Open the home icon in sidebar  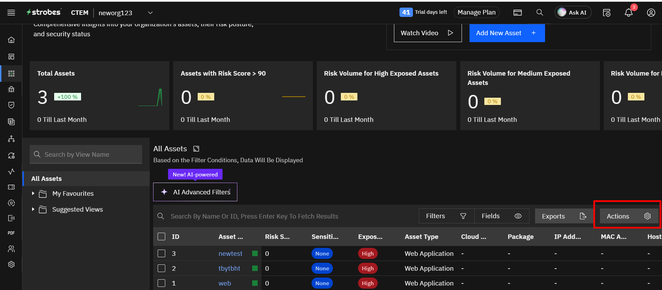11,40
